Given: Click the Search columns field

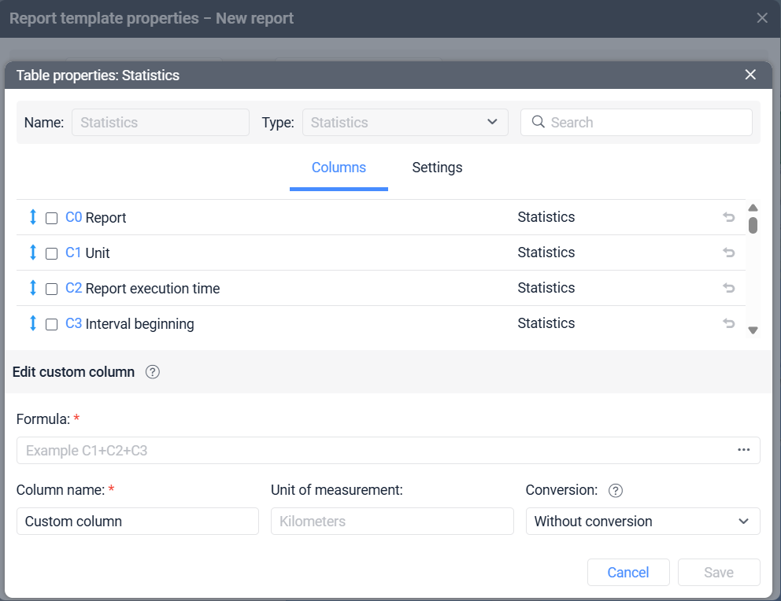Looking at the screenshot, I should click(646, 123).
